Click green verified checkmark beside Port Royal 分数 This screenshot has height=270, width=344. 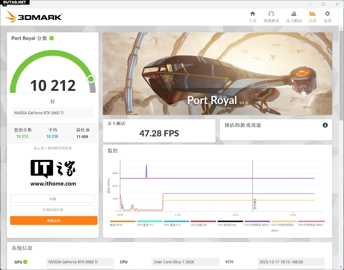(52, 38)
